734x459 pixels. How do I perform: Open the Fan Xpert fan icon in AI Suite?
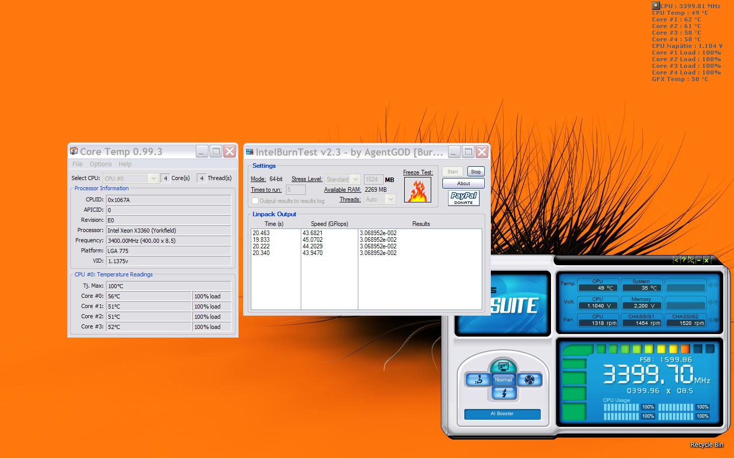coord(530,380)
